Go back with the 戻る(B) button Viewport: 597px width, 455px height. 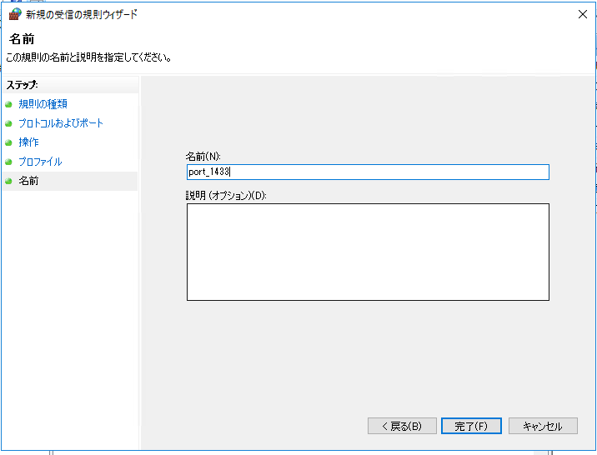[402, 426]
